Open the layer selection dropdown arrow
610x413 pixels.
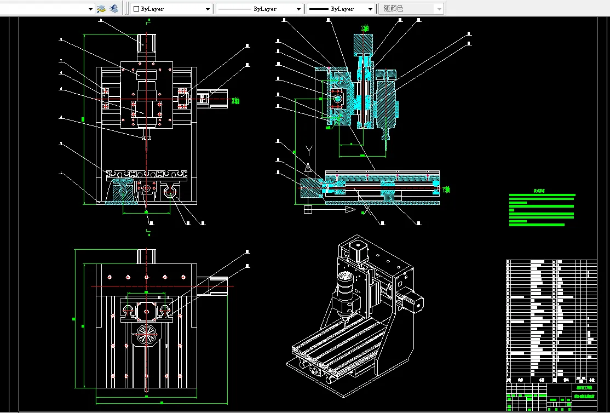(x=90, y=9)
